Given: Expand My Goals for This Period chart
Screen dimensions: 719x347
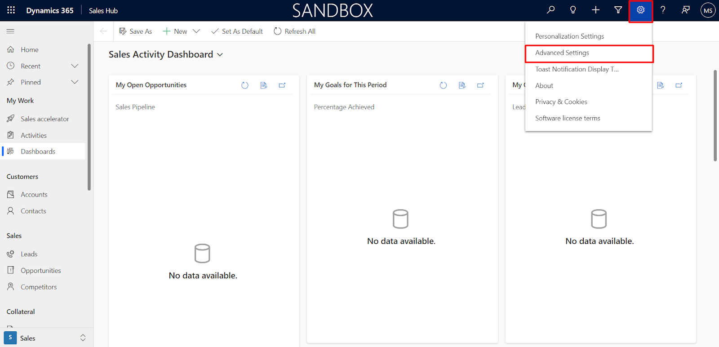Looking at the screenshot, I should 480,85.
